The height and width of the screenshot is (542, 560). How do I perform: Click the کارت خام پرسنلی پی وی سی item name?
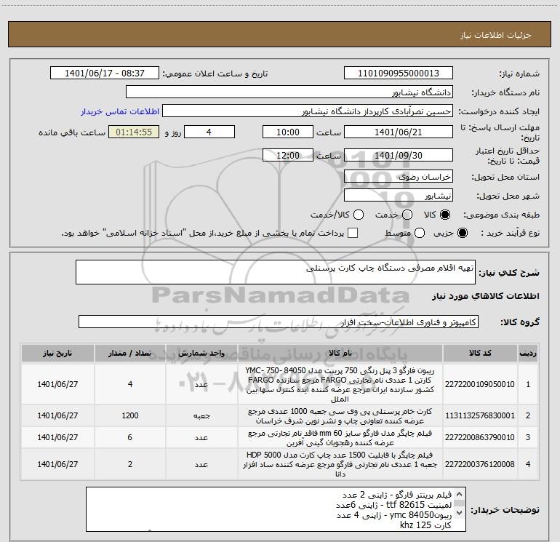[x=340, y=416]
